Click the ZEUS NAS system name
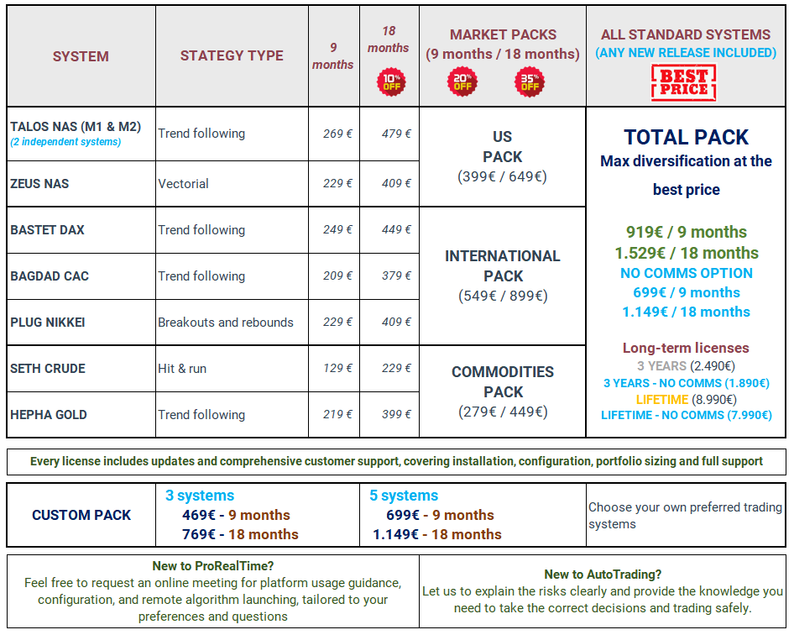This screenshot has height=635, width=794. 39,184
